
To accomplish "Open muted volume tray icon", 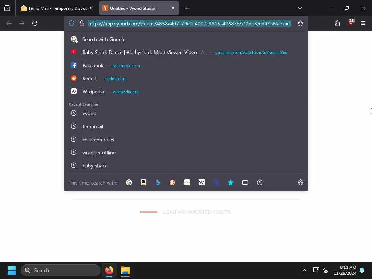I will click(325, 270).
